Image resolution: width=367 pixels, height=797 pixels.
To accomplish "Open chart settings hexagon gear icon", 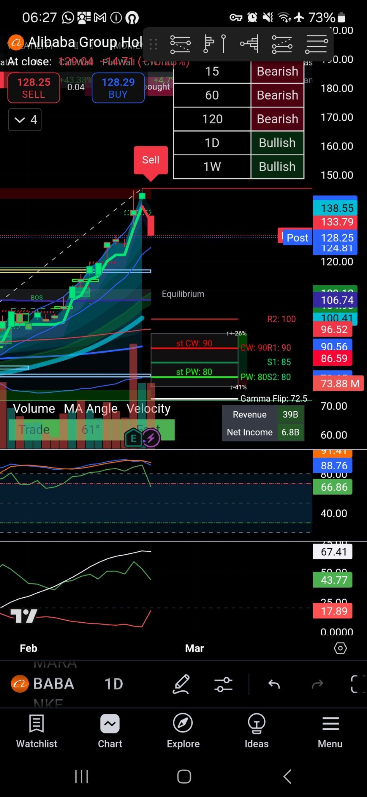I will (x=340, y=648).
